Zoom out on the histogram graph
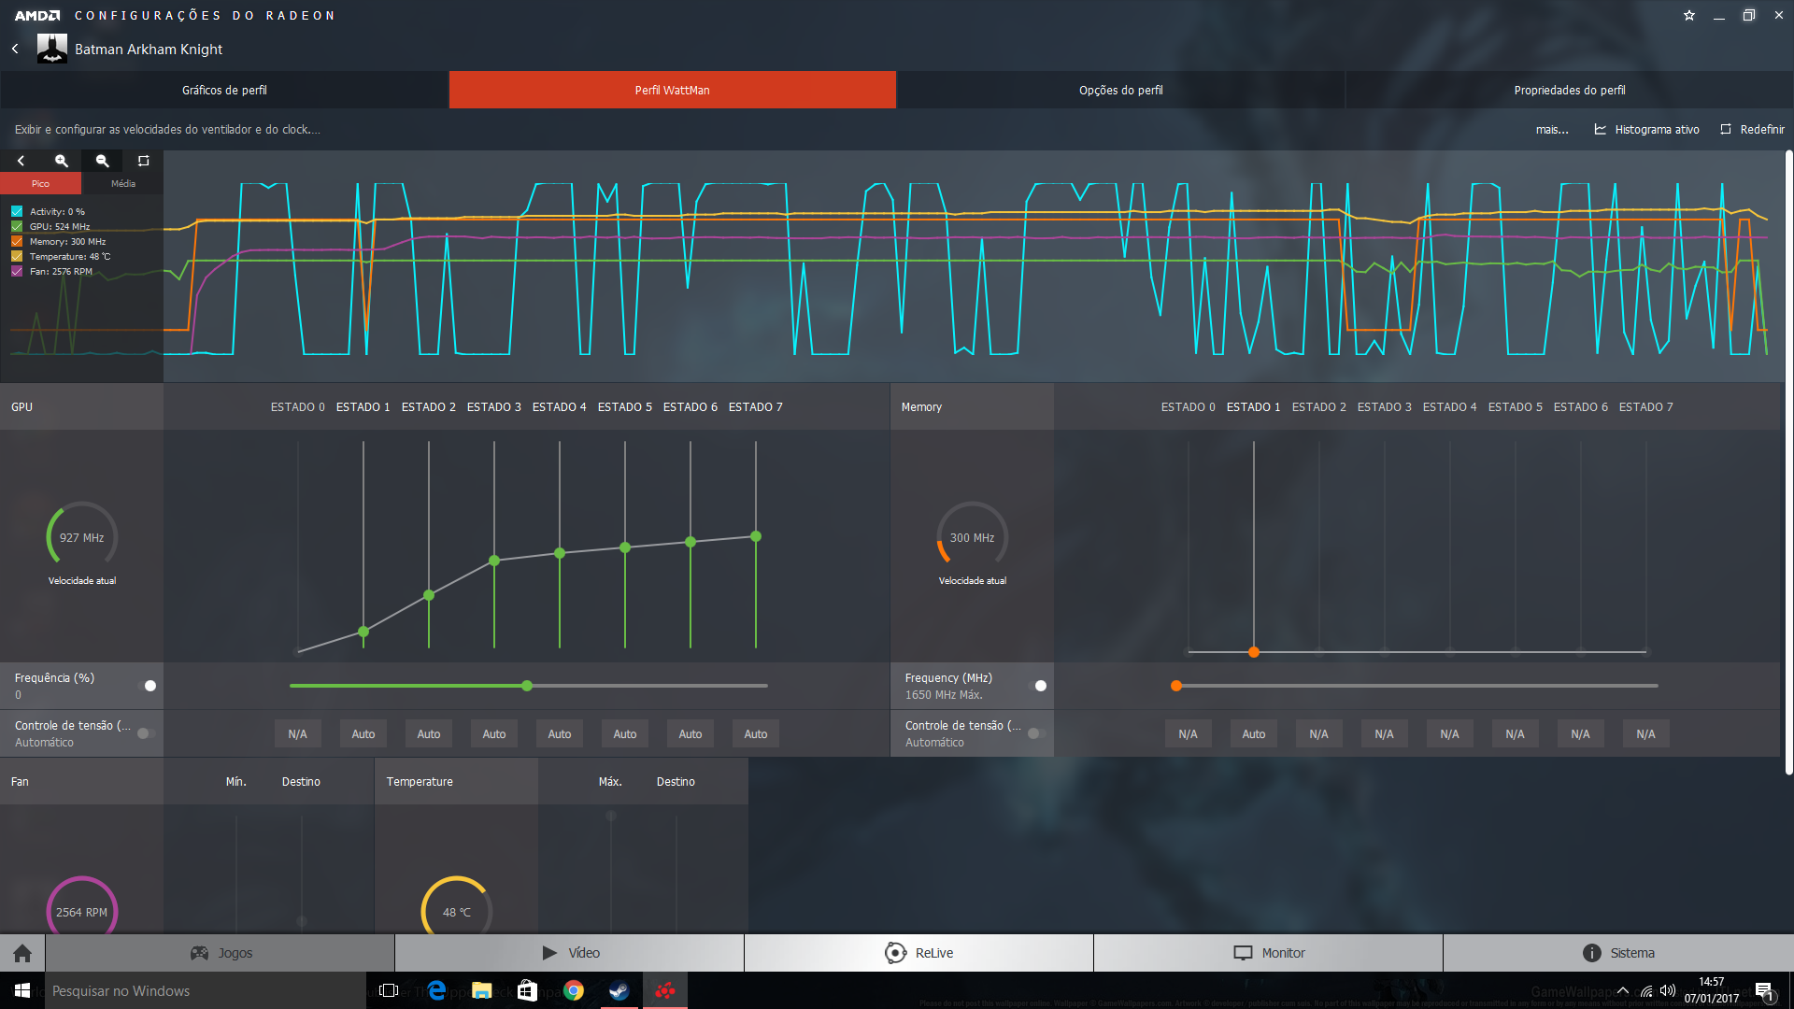1794x1009 pixels. 103,161
